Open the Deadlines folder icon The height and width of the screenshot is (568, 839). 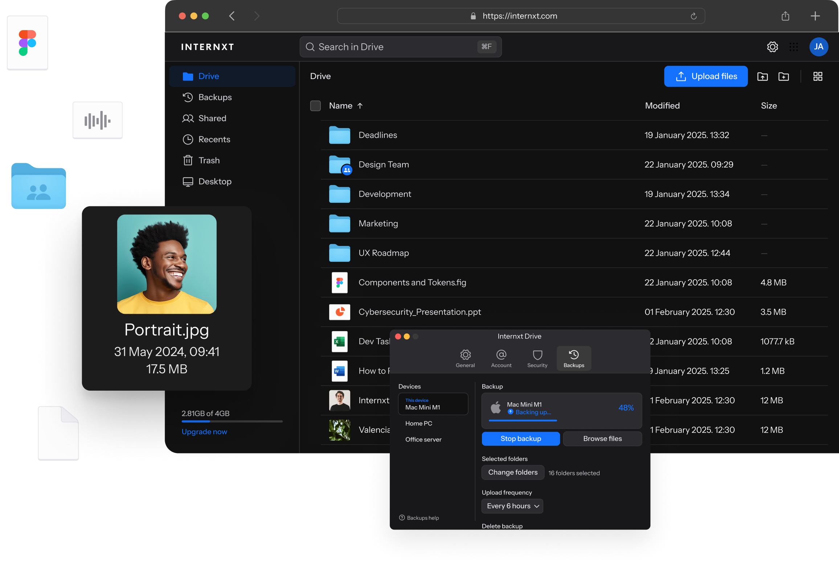(x=339, y=135)
